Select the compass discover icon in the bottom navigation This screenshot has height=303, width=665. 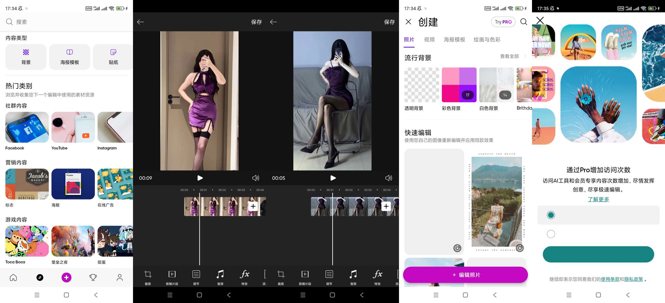point(40,277)
